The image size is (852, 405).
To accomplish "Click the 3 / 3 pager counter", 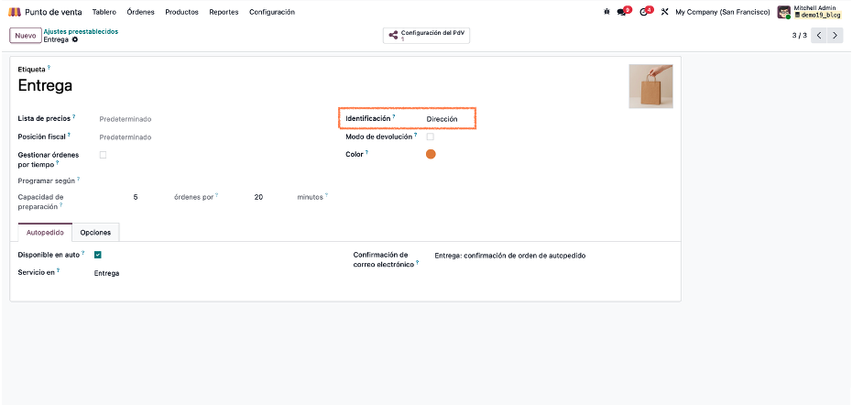I will coord(799,36).
